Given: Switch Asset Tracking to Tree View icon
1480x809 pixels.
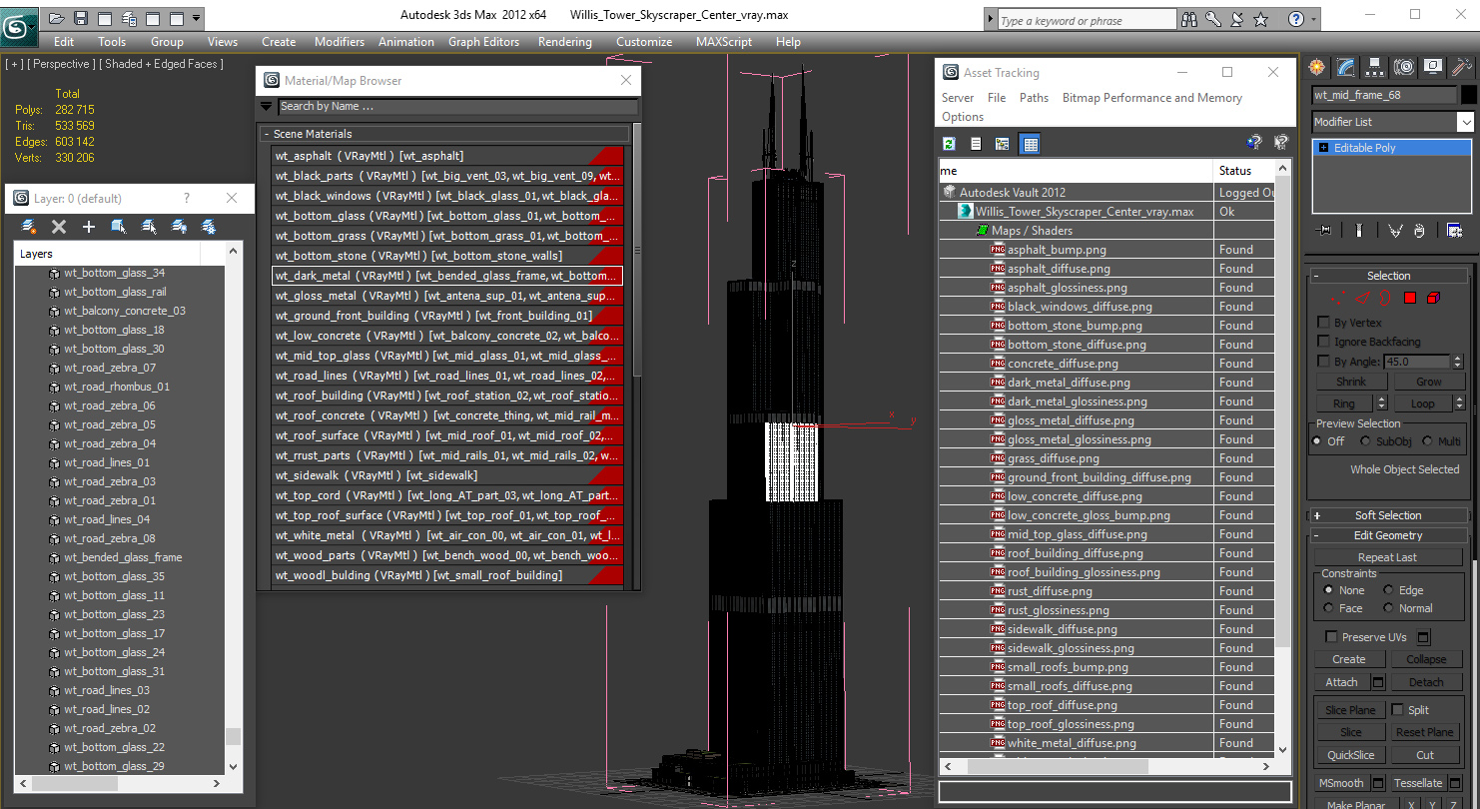Looking at the screenshot, I should (1002, 144).
